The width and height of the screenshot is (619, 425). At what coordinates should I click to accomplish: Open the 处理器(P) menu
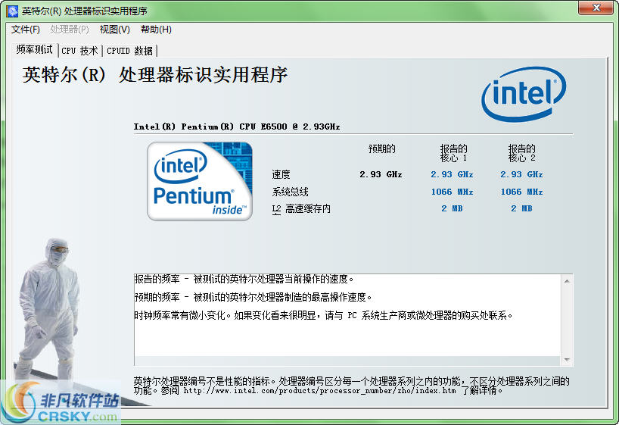click(70, 30)
